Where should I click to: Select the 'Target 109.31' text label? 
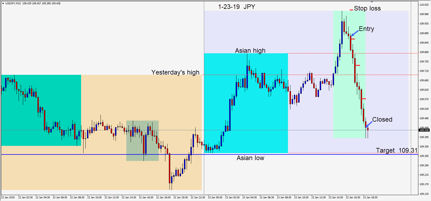397,150
